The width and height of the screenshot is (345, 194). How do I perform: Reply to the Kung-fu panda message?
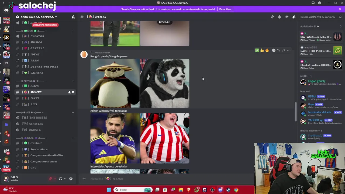[279, 50]
